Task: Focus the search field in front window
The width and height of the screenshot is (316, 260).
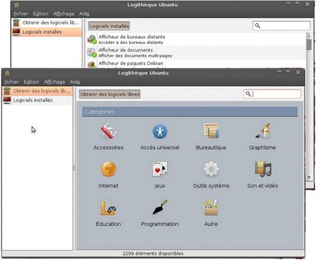Action: click(x=272, y=94)
